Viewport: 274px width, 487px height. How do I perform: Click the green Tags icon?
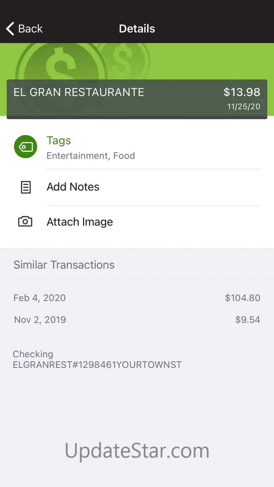(25, 146)
